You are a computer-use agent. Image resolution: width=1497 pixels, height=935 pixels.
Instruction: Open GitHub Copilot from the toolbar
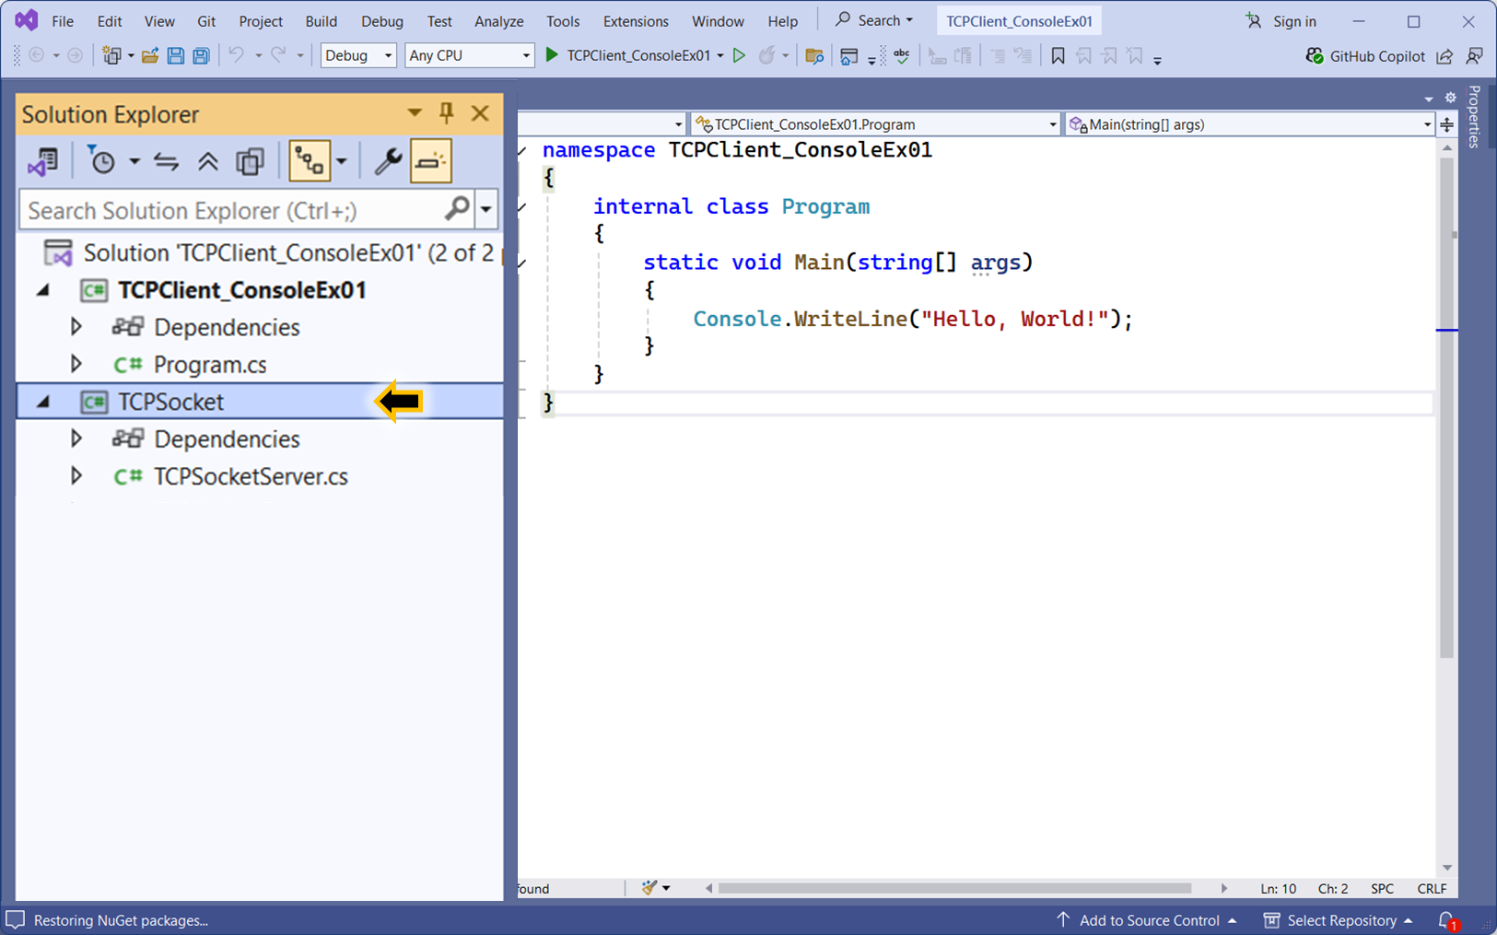pyautogui.click(x=1365, y=56)
